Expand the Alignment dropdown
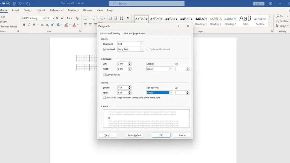 (x=142, y=44)
